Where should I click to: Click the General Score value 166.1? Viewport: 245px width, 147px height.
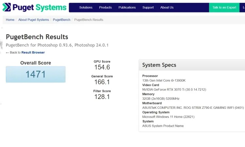(102, 82)
